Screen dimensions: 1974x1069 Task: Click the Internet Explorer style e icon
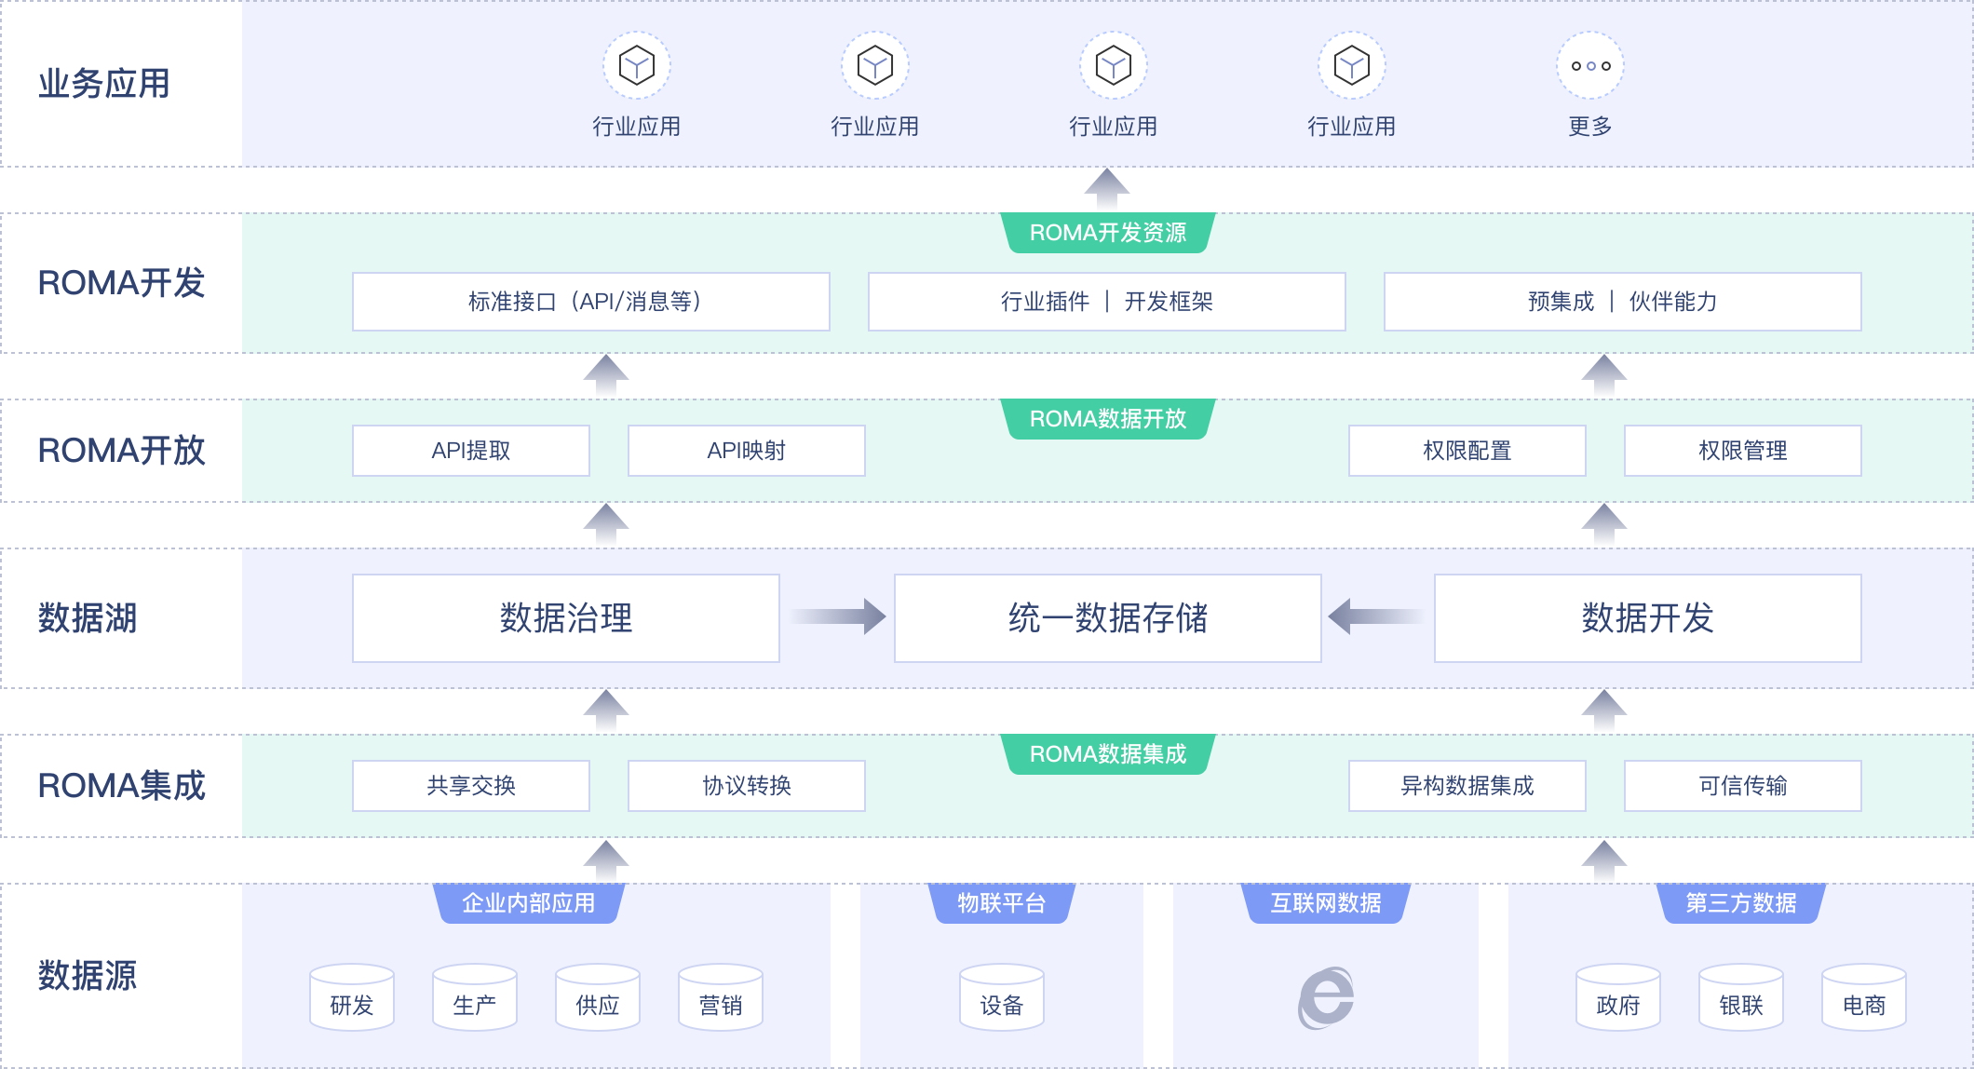coord(1326,997)
